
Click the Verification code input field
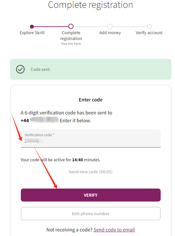point(91,138)
